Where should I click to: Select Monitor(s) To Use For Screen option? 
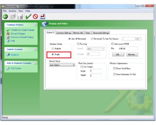pyautogui.click(x=92, y=39)
